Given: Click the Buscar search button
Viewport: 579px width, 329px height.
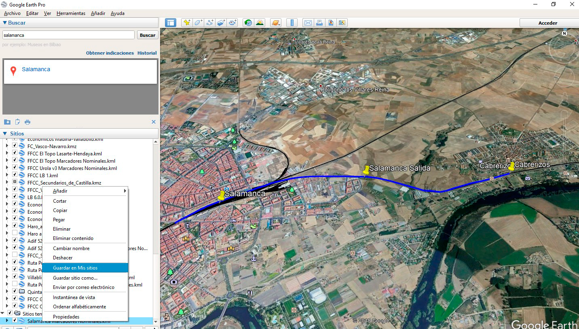Looking at the screenshot, I should pyautogui.click(x=148, y=35).
